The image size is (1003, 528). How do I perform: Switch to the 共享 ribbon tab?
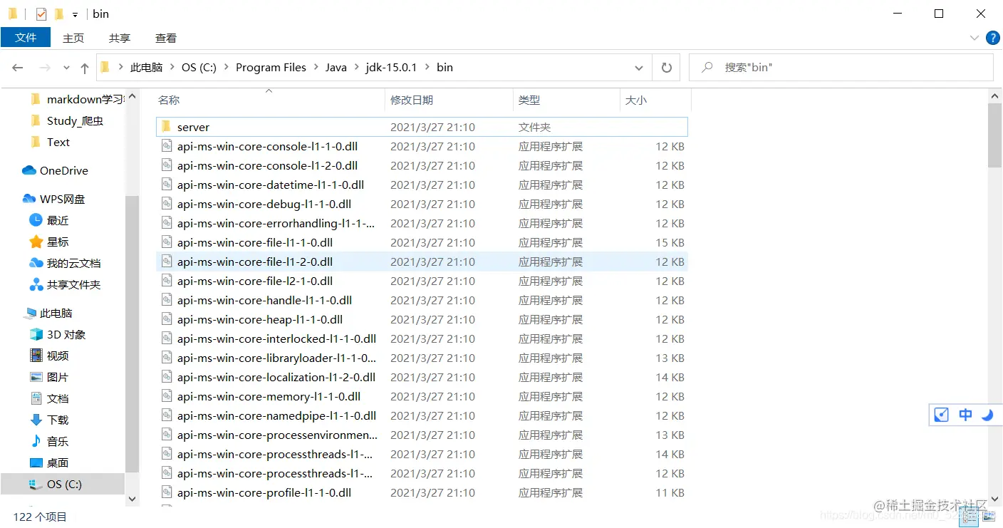(120, 38)
